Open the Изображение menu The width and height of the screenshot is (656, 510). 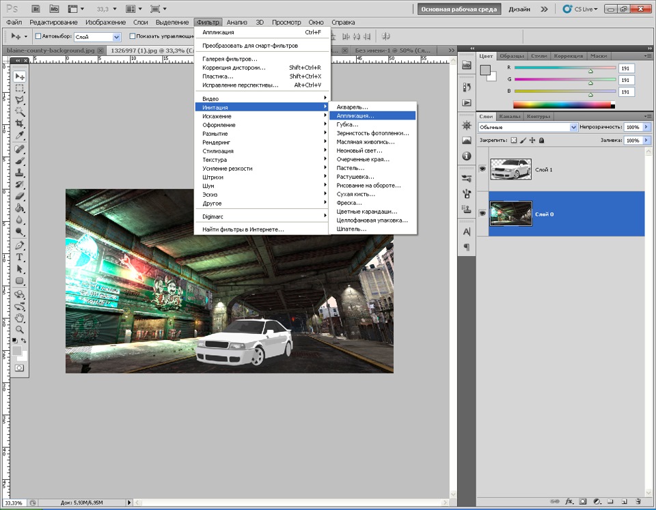click(x=105, y=22)
